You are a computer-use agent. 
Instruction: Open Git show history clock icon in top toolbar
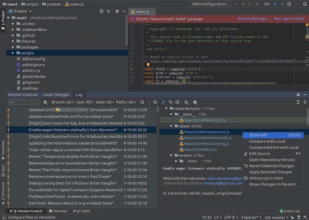coord(289,4)
